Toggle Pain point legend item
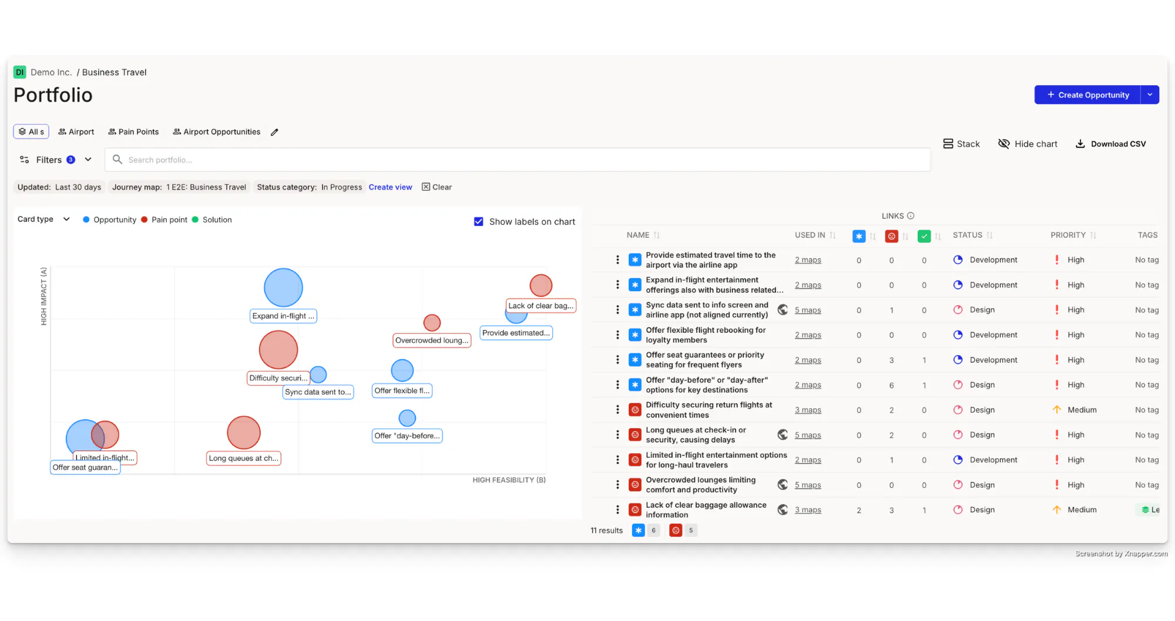This screenshot has width=1175, height=621. (164, 220)
